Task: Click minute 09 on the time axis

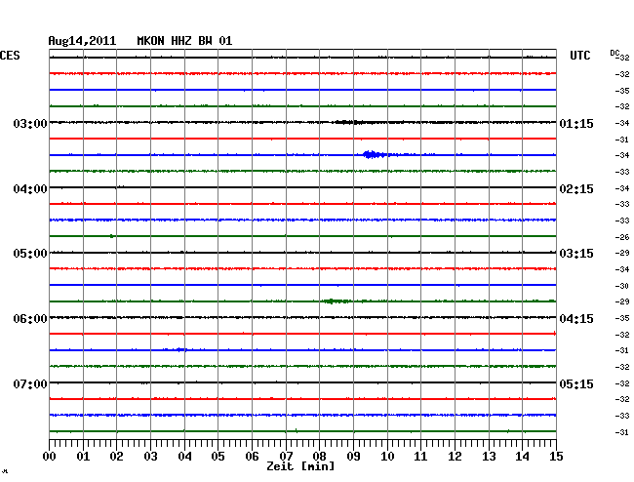Action: click(353, 457)
